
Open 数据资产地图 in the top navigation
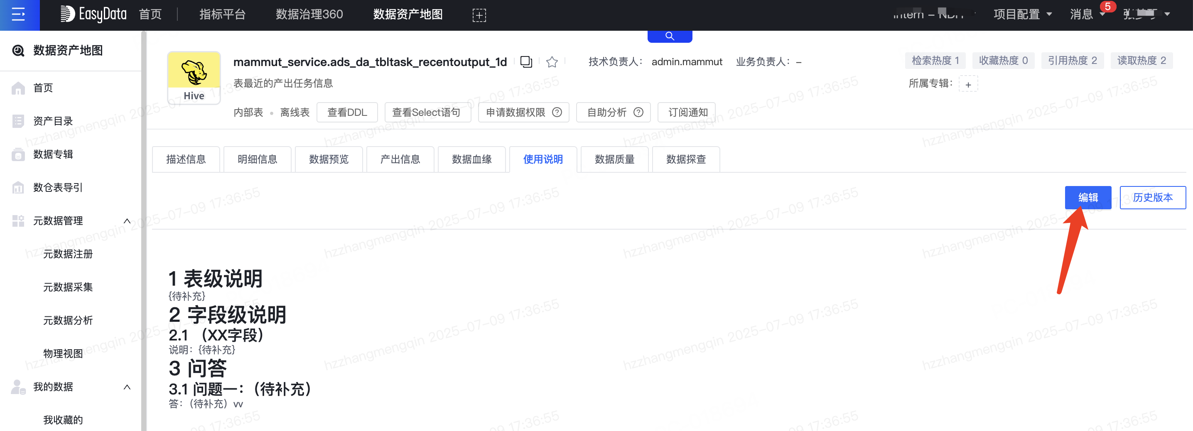(407, 15)
